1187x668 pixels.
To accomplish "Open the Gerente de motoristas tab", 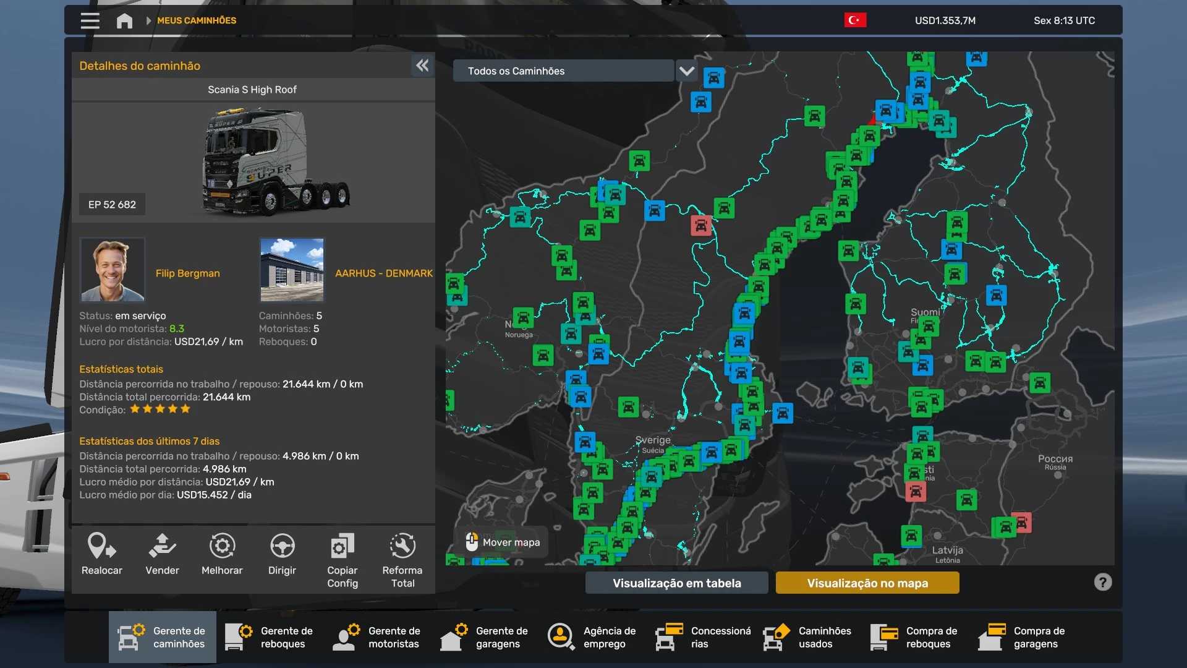I will click(378, 637).
